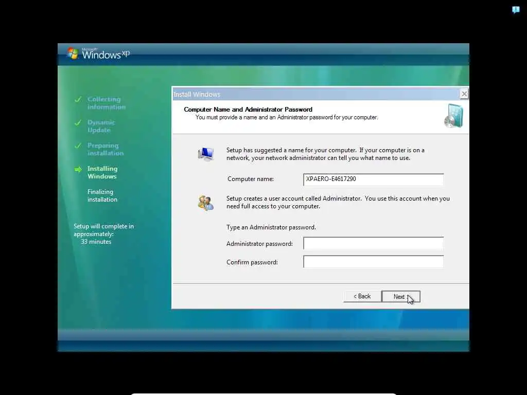Click the Type an Administrator password text
Screen dimensions: 527x395
pos(271,227)
